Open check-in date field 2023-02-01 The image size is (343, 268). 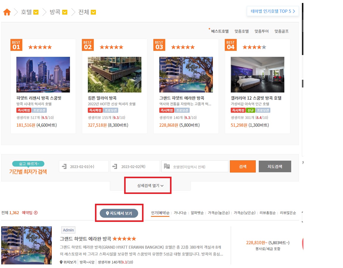(x=84, y=167)
